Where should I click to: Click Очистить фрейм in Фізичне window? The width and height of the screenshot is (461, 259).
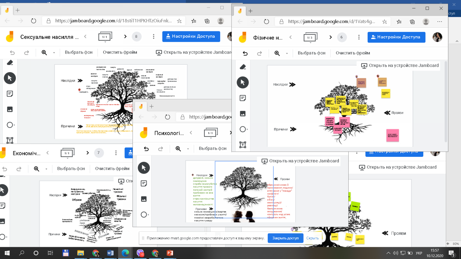click(353, 53)
